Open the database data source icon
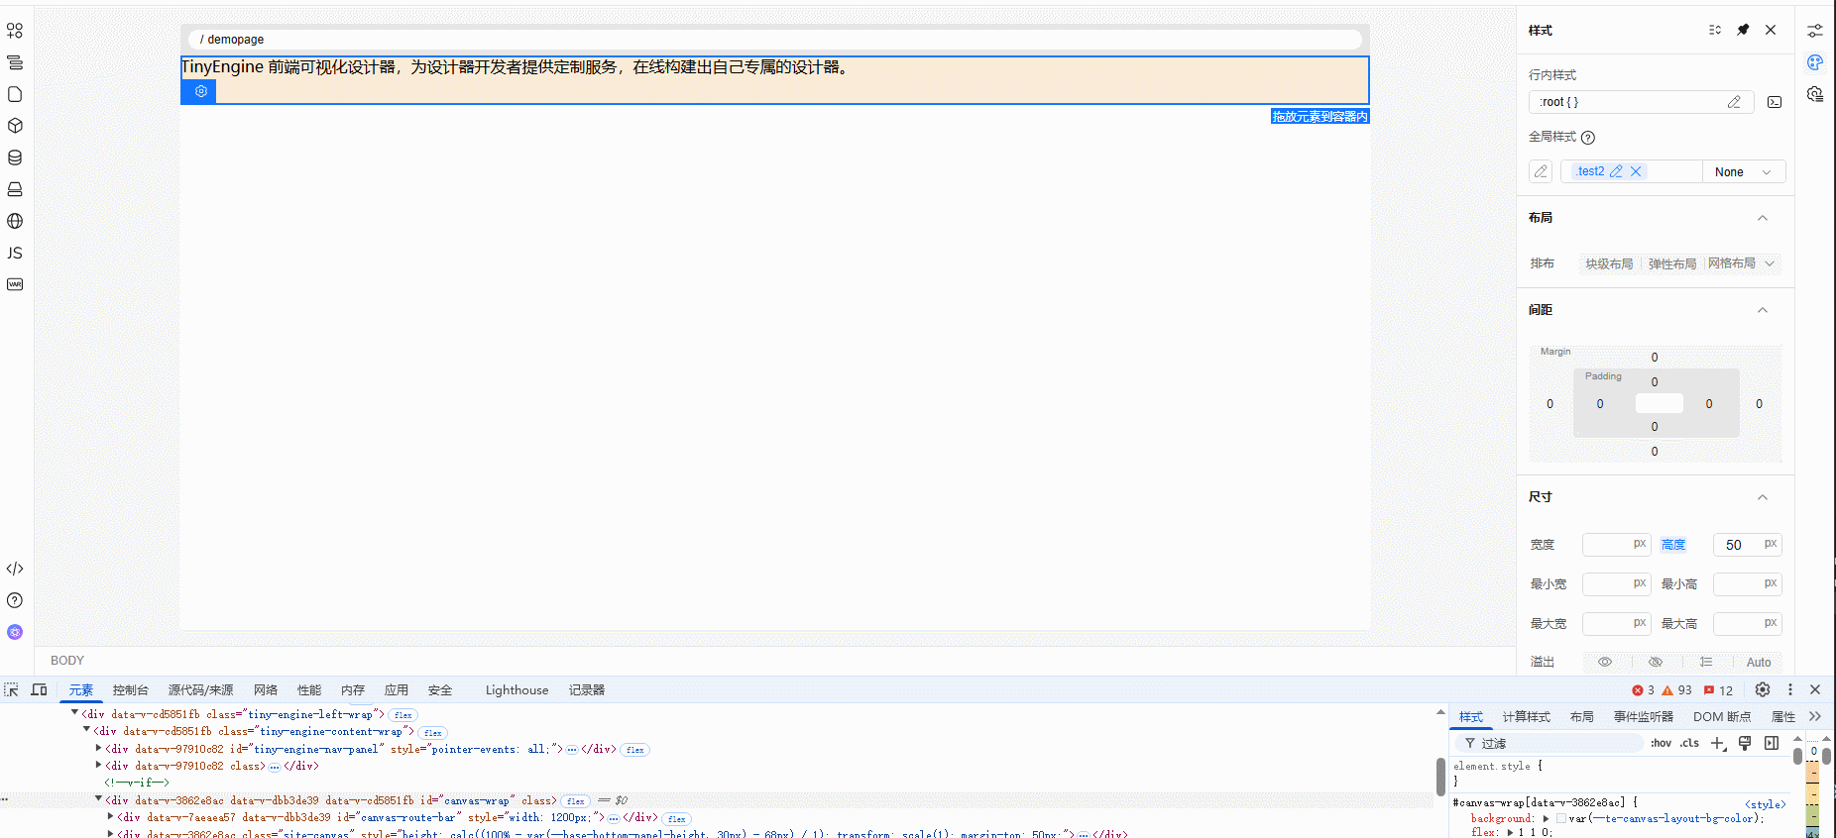Viewport: 1836px width, 838px height. coord(15,157)
